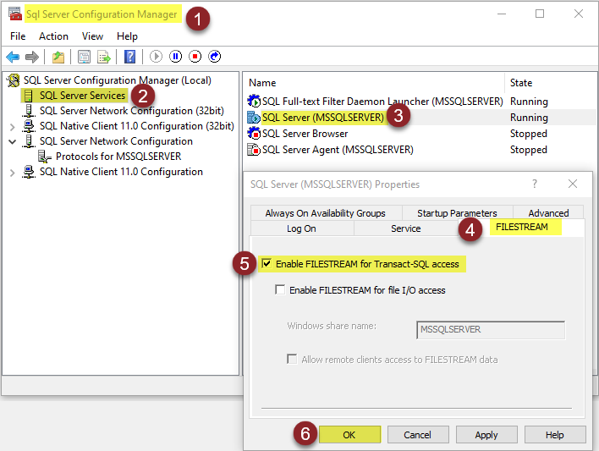
Task: Open the View menu
Action: pos(92,36)
